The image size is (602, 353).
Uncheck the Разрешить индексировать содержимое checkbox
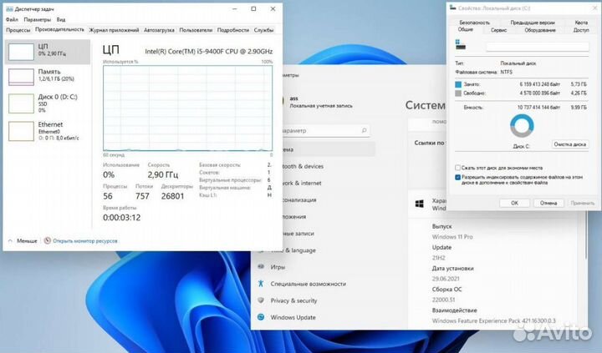(x=457, y=178)
